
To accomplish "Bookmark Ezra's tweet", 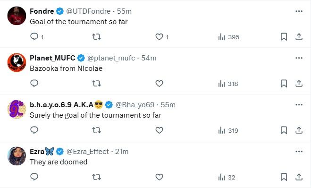I will (x=284, y=177).
